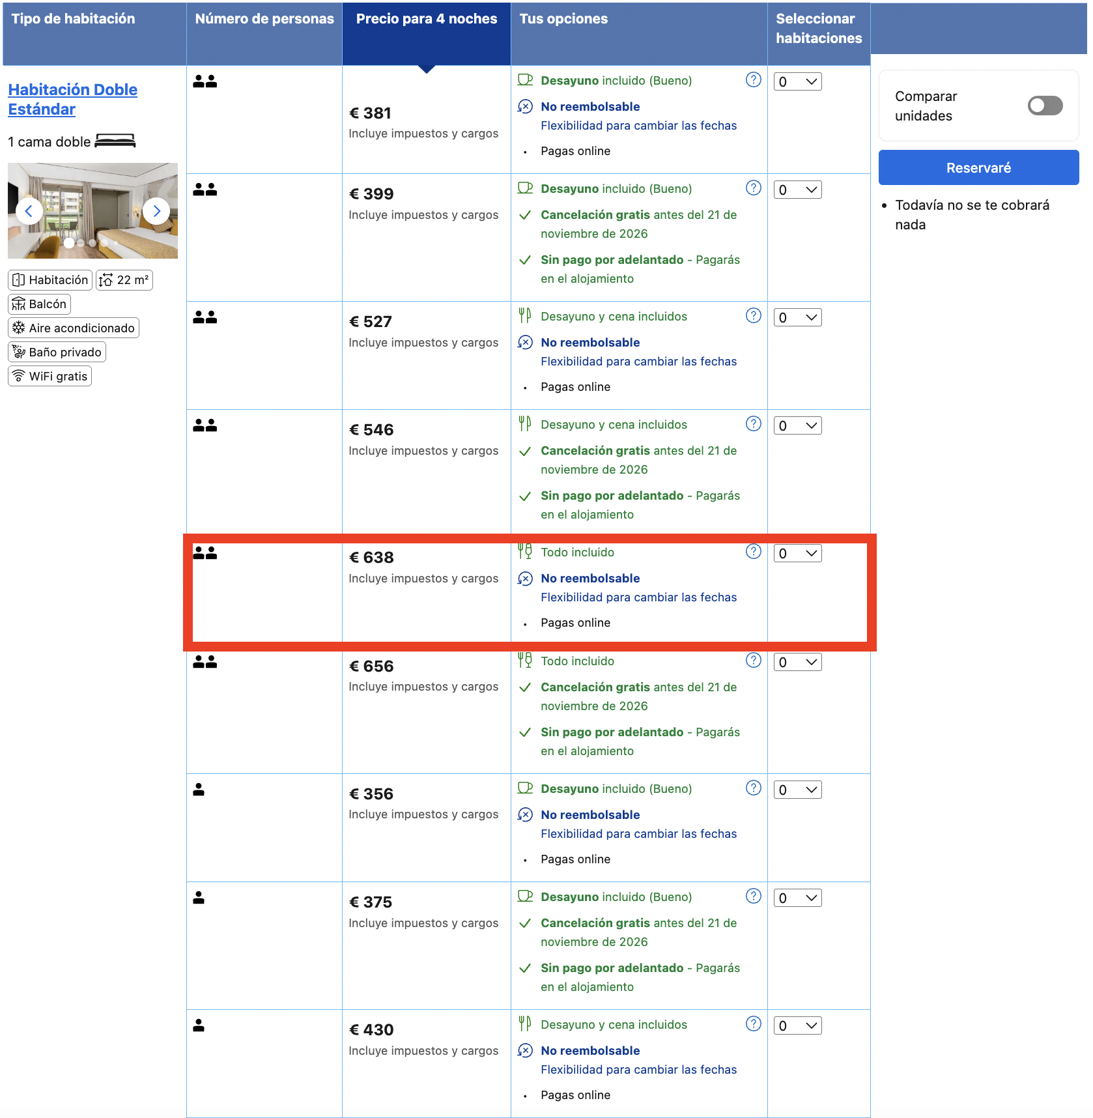1093x1118 pixels.
Task: Click the Todo incluido text on the €656 row
Action: point(577,661)
